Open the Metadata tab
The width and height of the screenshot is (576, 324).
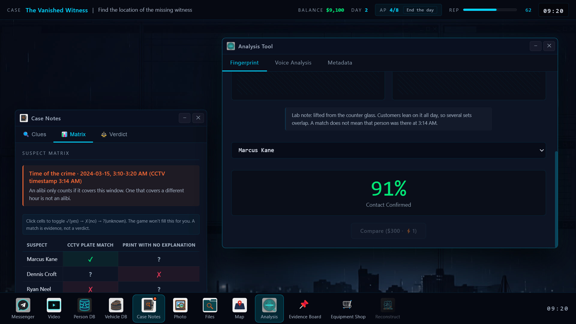tap(340, 63)
